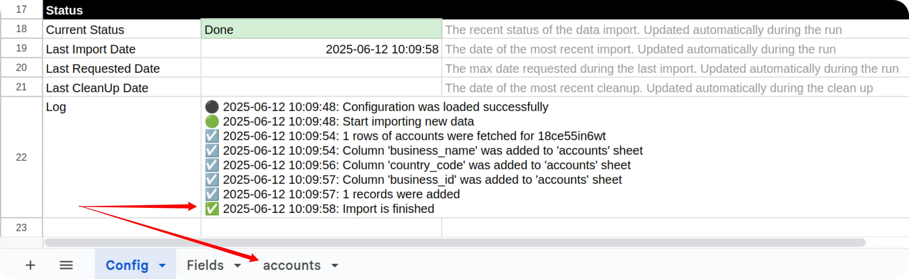Select the empty Last CleanUp Date value cell
The image size is (909, 279).
pos(321,87)
